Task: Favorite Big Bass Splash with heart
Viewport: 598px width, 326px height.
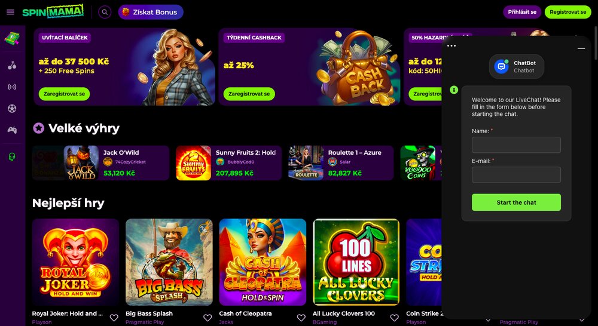Action: pyautogui.click(x=208, y=318)
